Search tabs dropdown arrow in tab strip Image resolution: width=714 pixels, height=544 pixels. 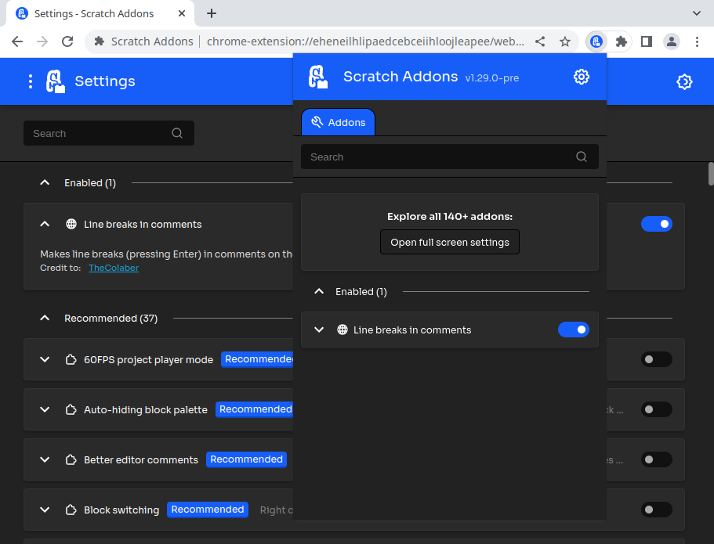coord(696,13)
